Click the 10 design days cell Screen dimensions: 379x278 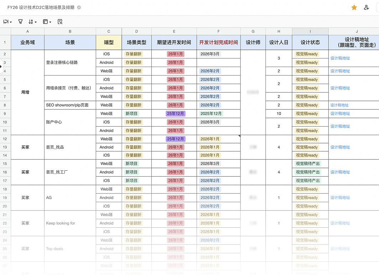(279, 114)
